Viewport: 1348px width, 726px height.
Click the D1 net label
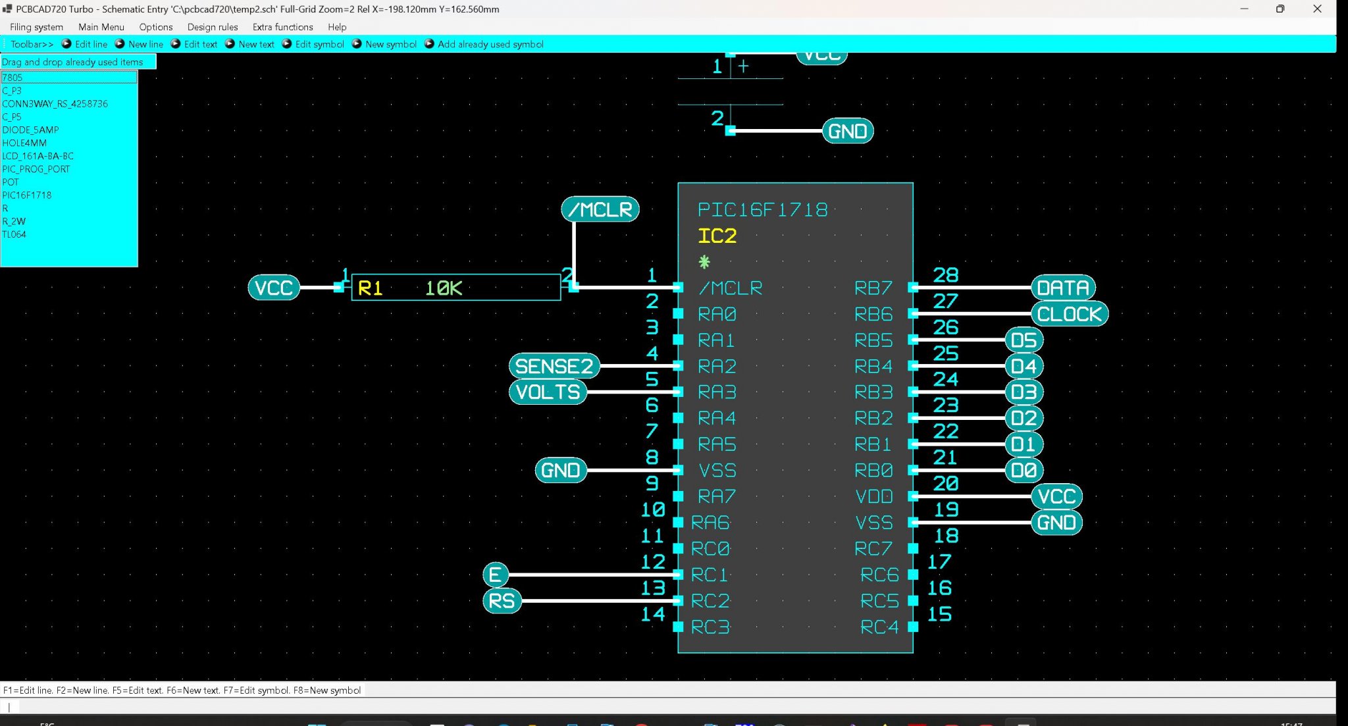pyautogui.click(x=1024, y=444)
